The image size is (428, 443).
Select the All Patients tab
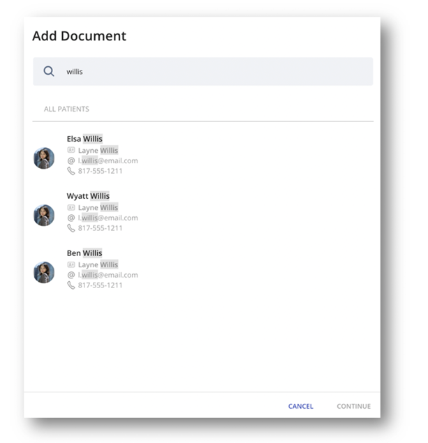pos(66,109)
